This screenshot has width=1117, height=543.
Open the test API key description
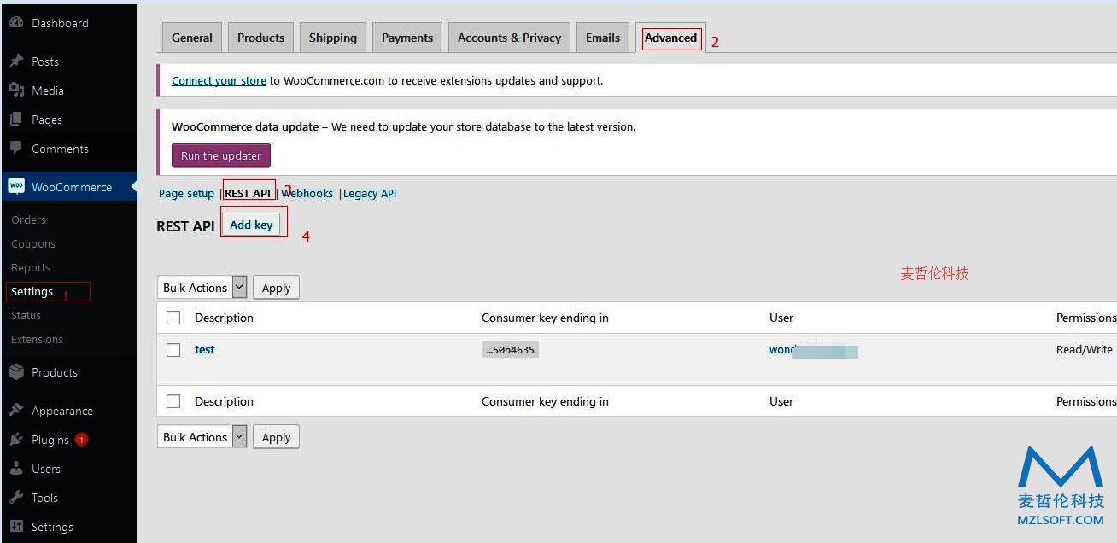point(204,349)
